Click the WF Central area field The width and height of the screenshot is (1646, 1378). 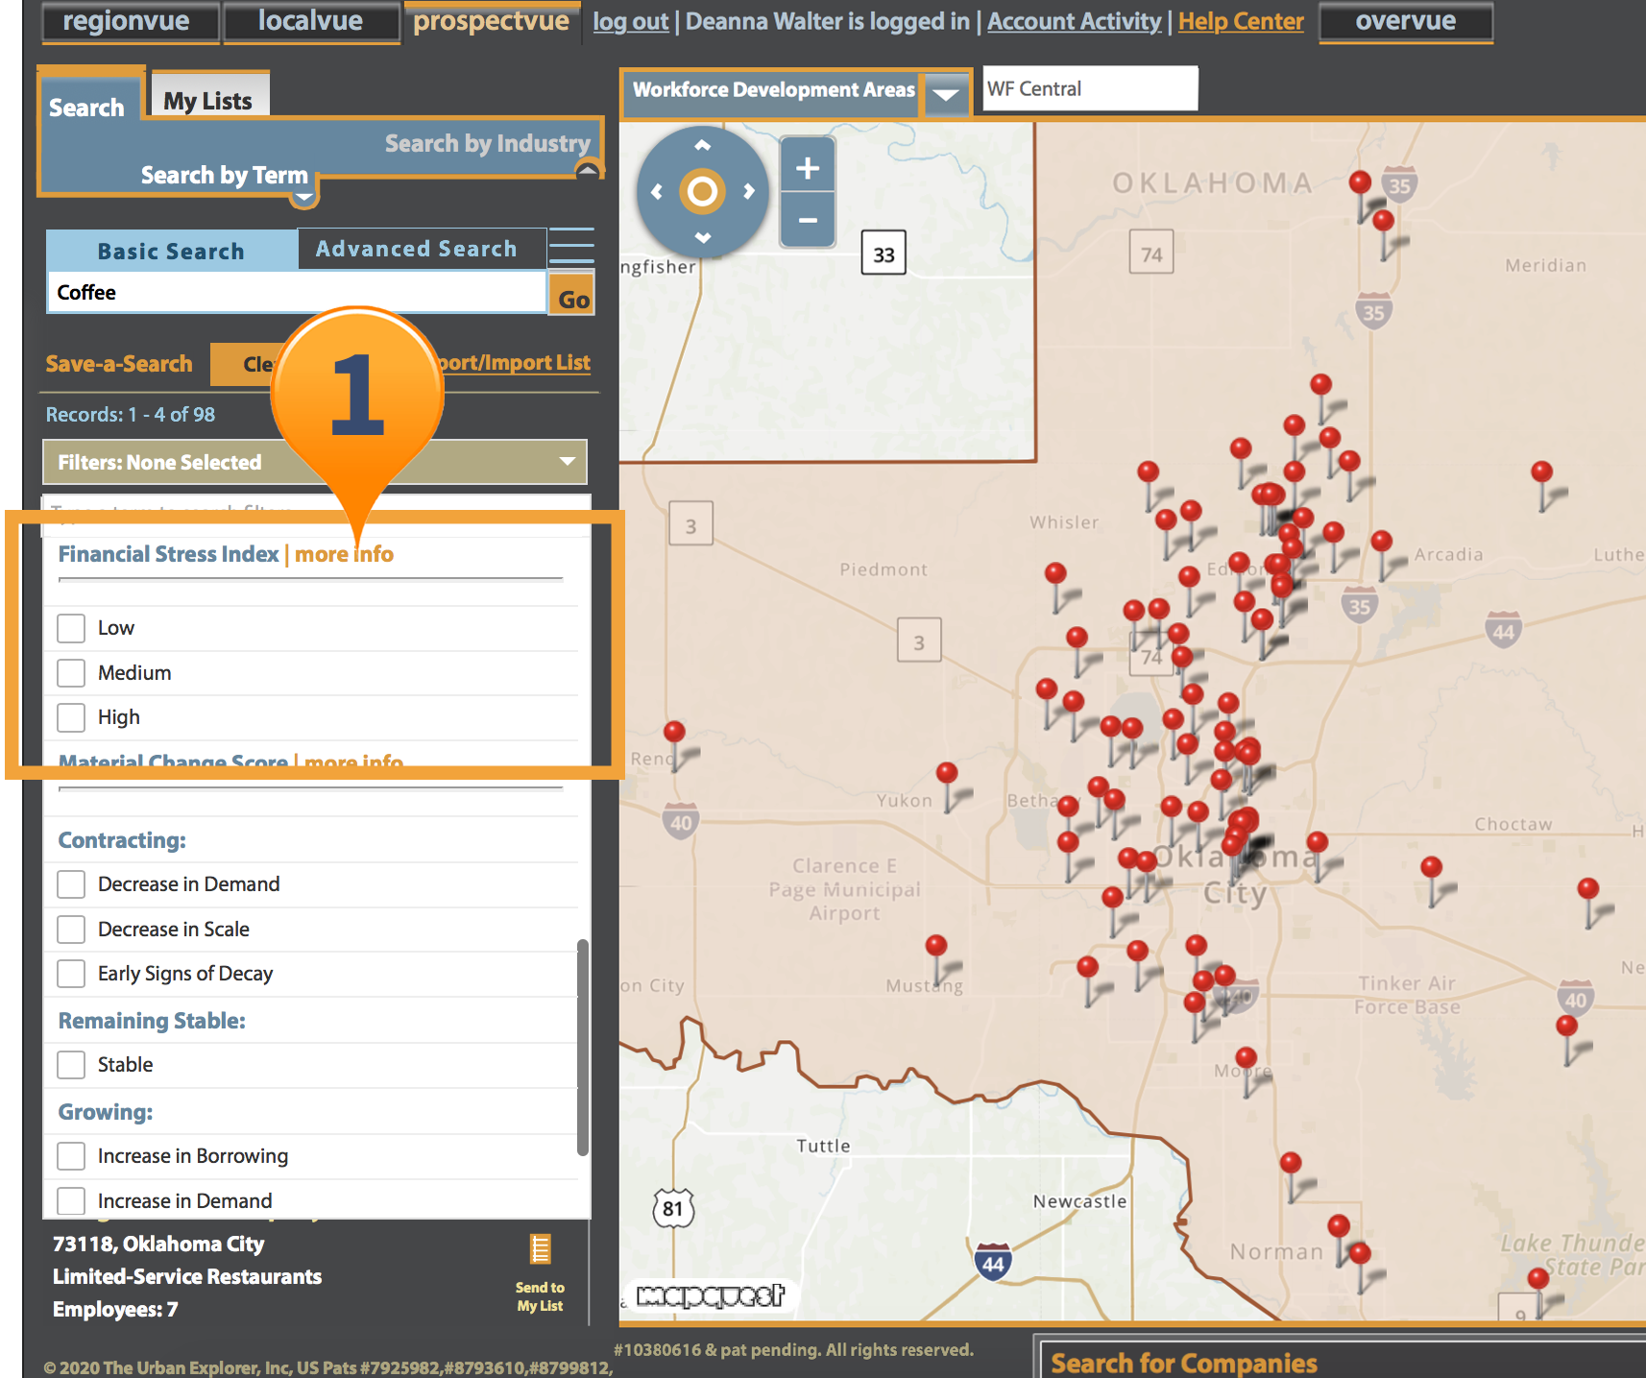click(x=1090, y=88)
